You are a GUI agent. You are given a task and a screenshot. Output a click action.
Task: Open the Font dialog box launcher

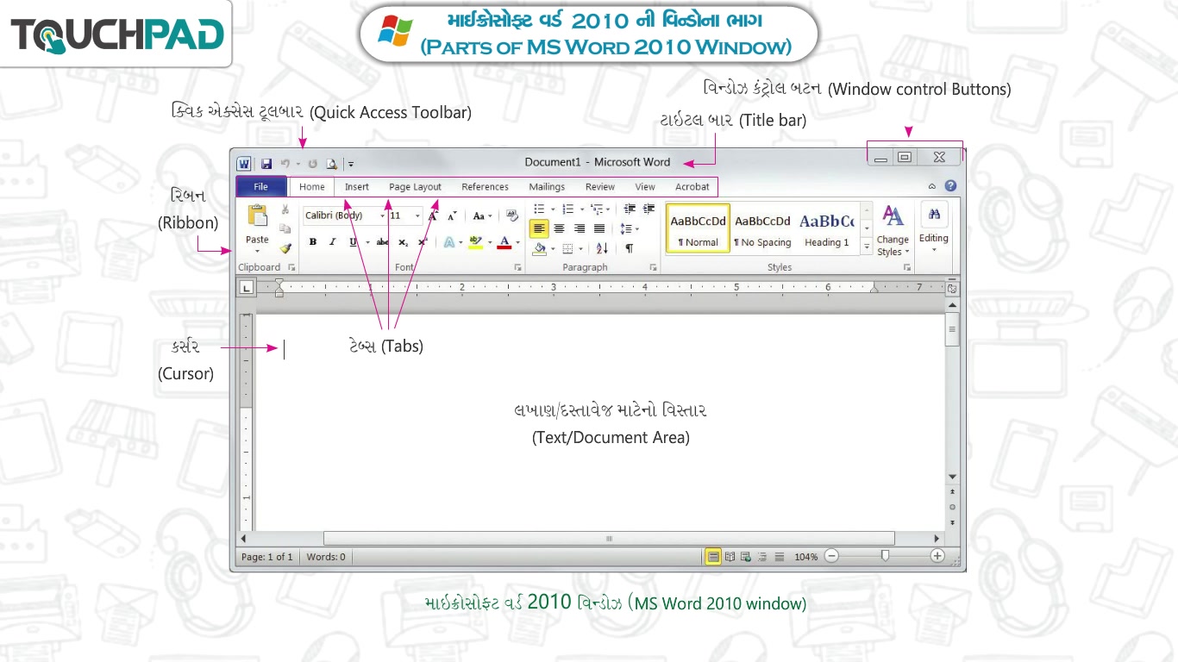pyautogui.click(x=517, y=268)
